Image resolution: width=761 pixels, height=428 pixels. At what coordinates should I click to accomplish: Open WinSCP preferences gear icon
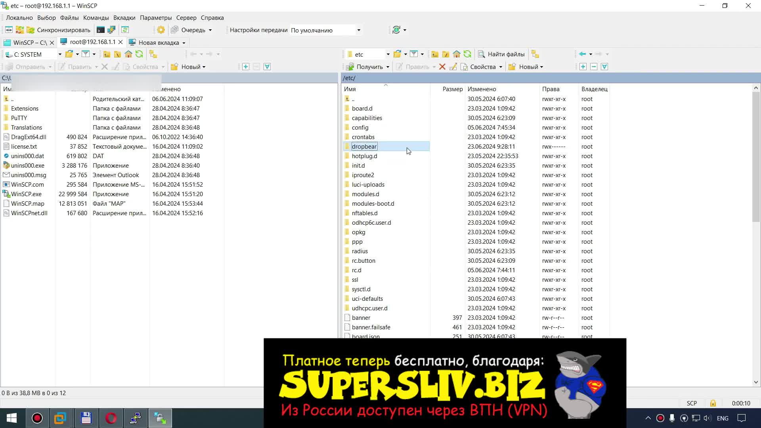pyautogui.click(x=161, y=30)
